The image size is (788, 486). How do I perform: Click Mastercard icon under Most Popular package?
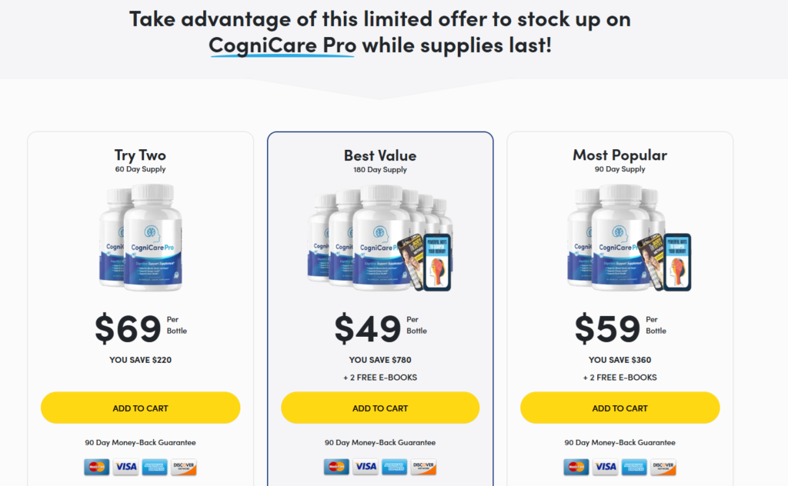pyautogui.click(x=576, y=467)
